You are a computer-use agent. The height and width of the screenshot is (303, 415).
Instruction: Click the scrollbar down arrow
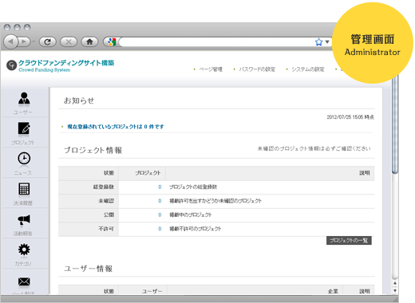pyautogui.click(x=395, y=290)
